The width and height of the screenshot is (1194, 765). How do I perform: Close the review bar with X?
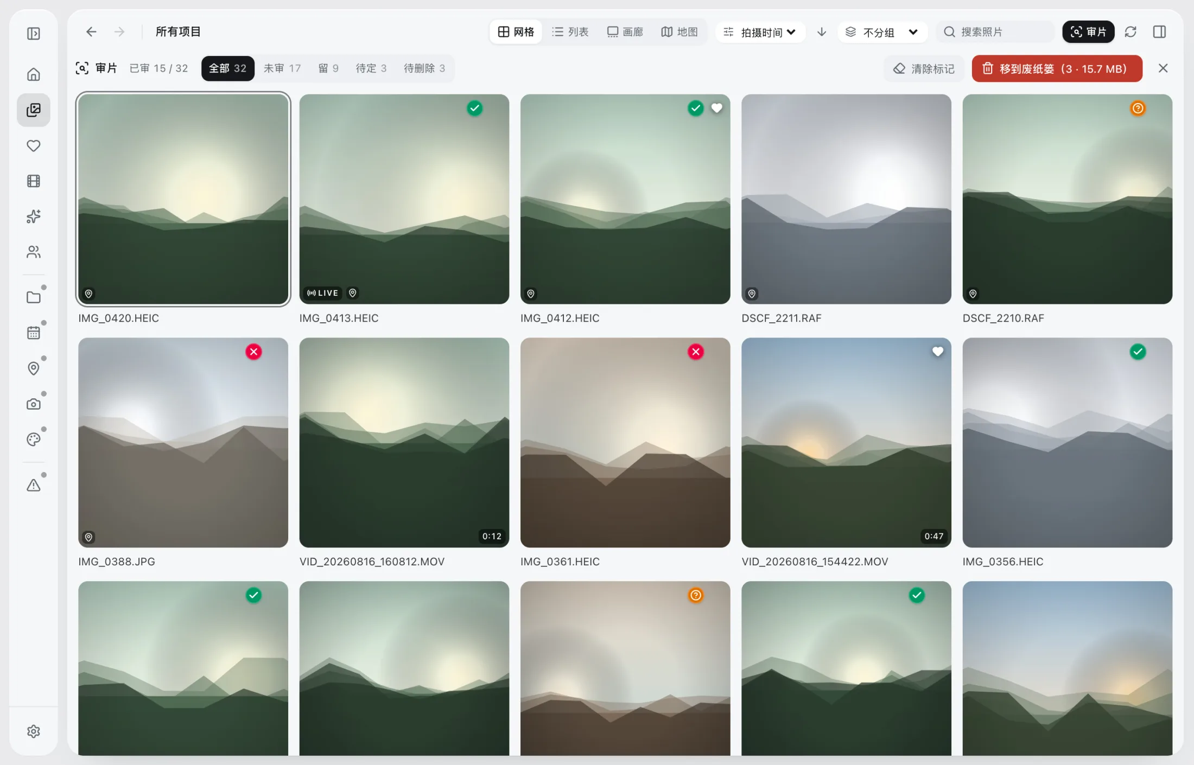click(1163, 68)
